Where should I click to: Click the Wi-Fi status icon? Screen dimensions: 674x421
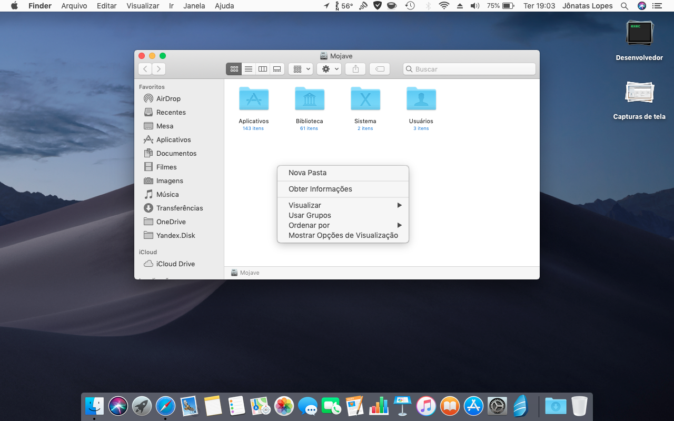pos(444,6)
